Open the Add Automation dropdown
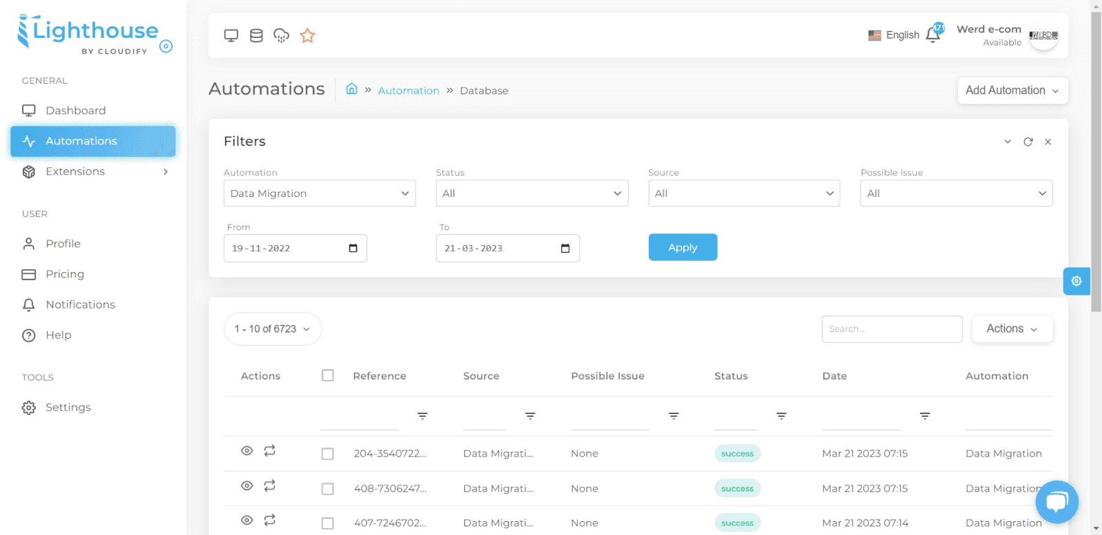This screenshot has width=1102, height=535. pyautogui.click(x=1012, y=90)
